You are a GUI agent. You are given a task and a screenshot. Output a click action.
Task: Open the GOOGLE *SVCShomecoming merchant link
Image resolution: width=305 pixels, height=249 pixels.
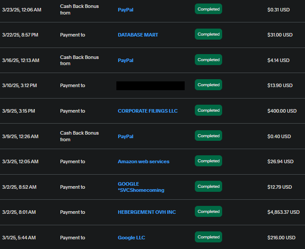[x=141, y=187]
